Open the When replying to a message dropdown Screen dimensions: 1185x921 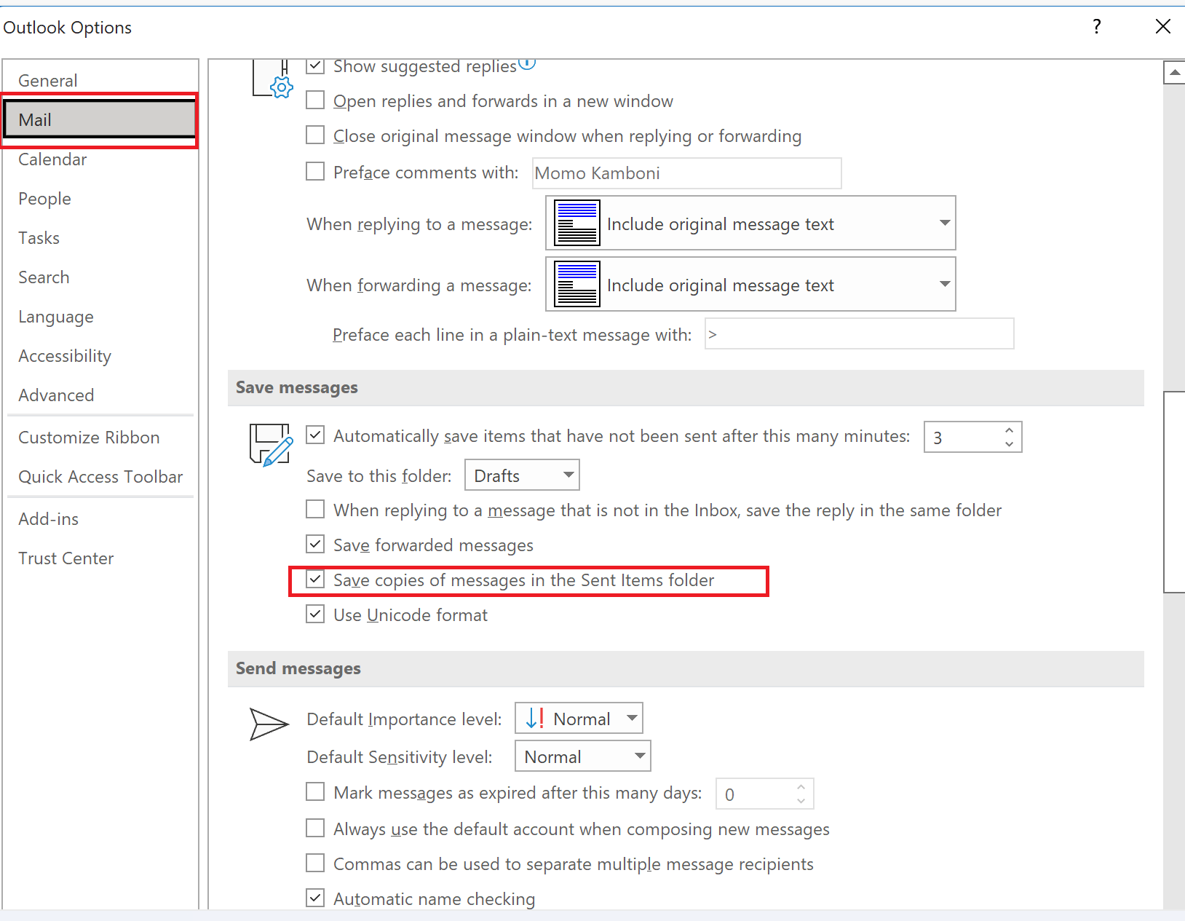pos(750,223)
